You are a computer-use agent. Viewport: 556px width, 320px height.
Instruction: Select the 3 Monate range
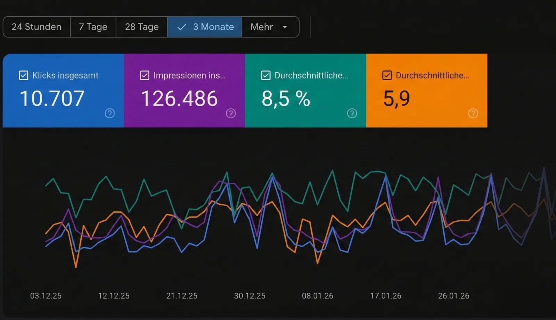[213, 27]
